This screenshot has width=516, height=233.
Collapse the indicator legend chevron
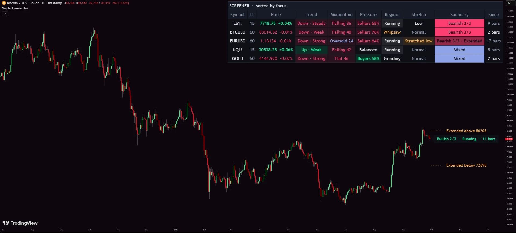point(5,14)
